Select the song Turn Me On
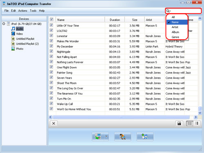This screenshot has height=153, width=204. point(64,99)
